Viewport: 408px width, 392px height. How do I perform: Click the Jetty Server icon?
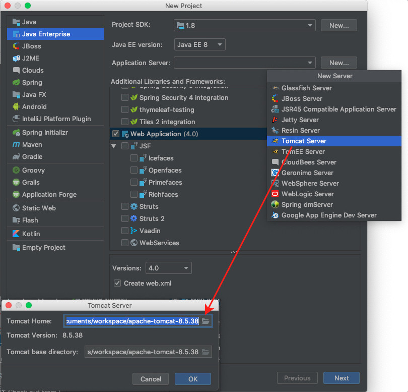coord(275,120)
